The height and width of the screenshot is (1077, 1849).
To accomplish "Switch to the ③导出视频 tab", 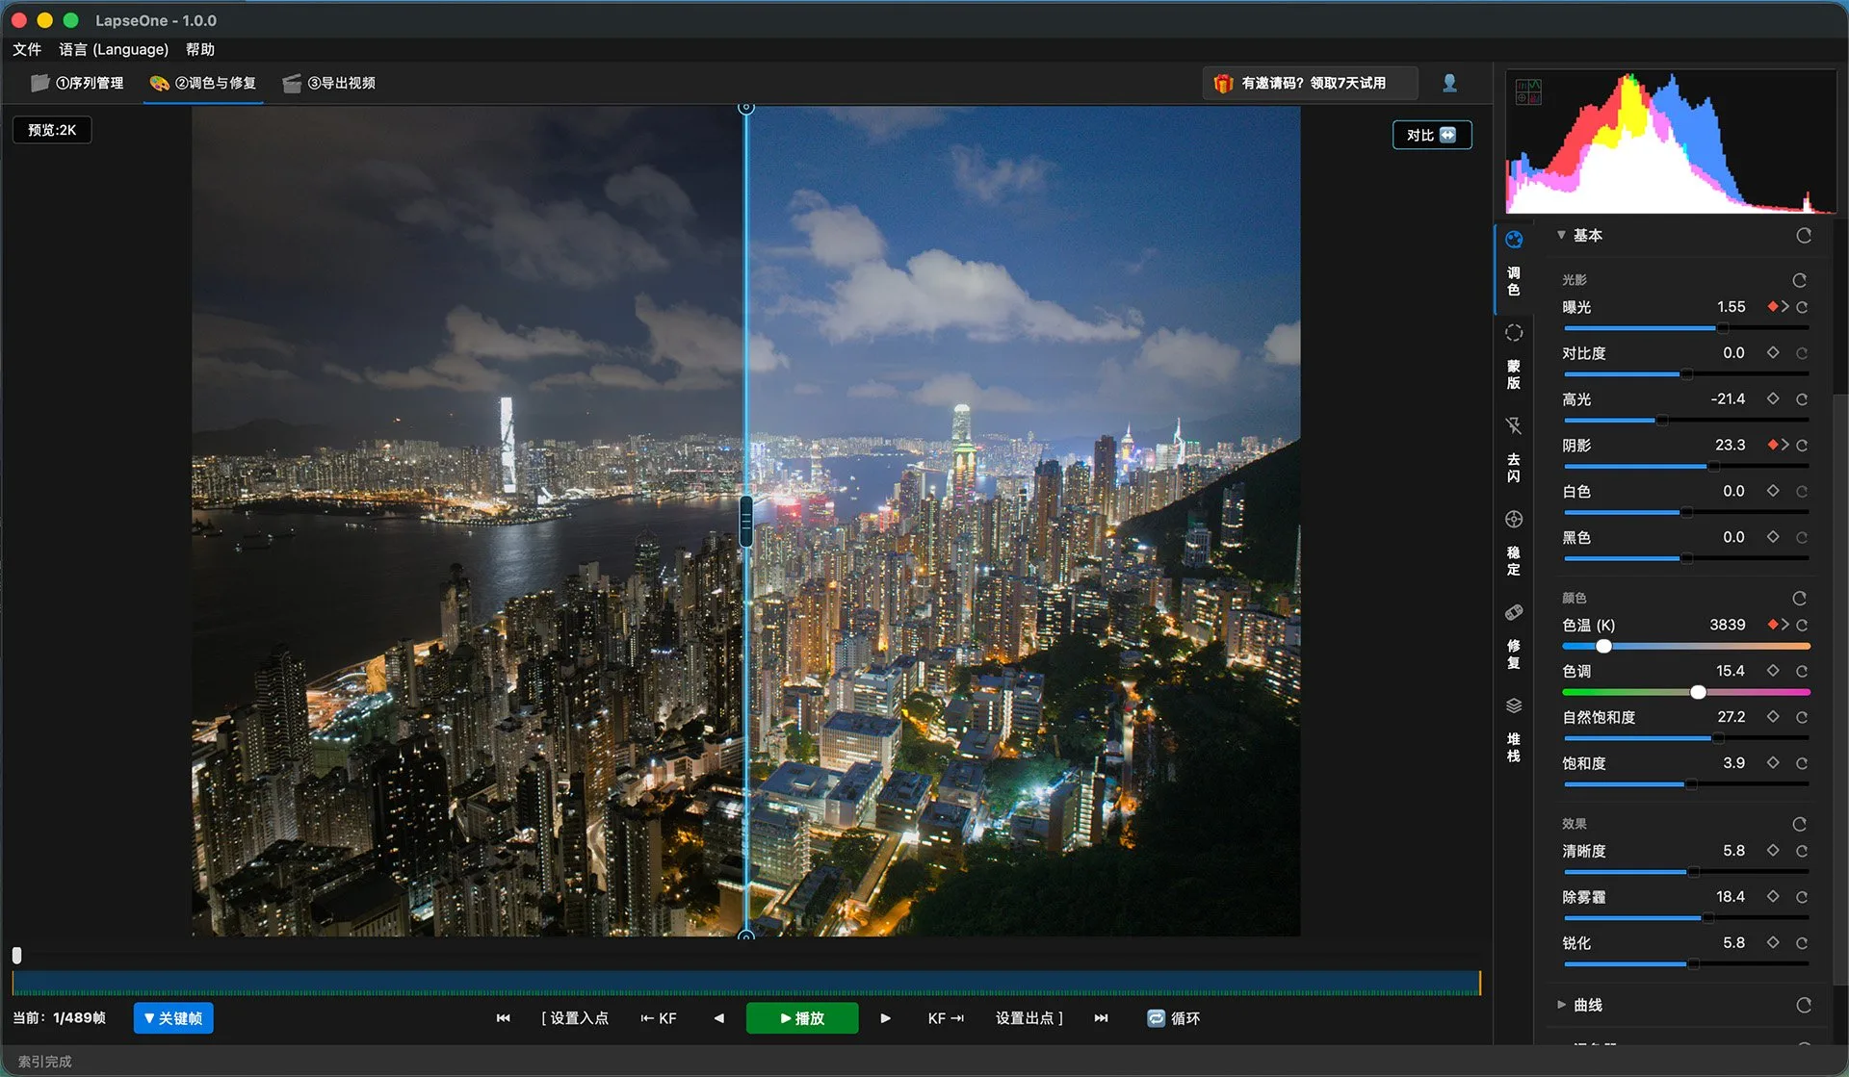I will tap(329, 83).
